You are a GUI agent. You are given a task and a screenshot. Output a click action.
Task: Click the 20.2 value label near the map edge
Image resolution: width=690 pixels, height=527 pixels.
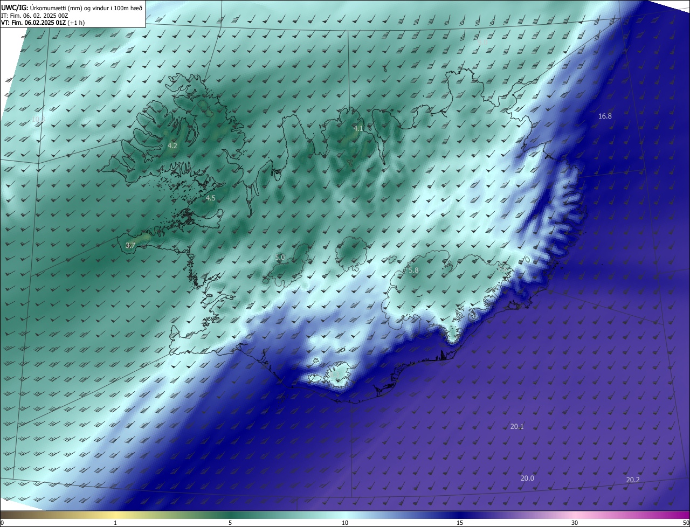633,480
